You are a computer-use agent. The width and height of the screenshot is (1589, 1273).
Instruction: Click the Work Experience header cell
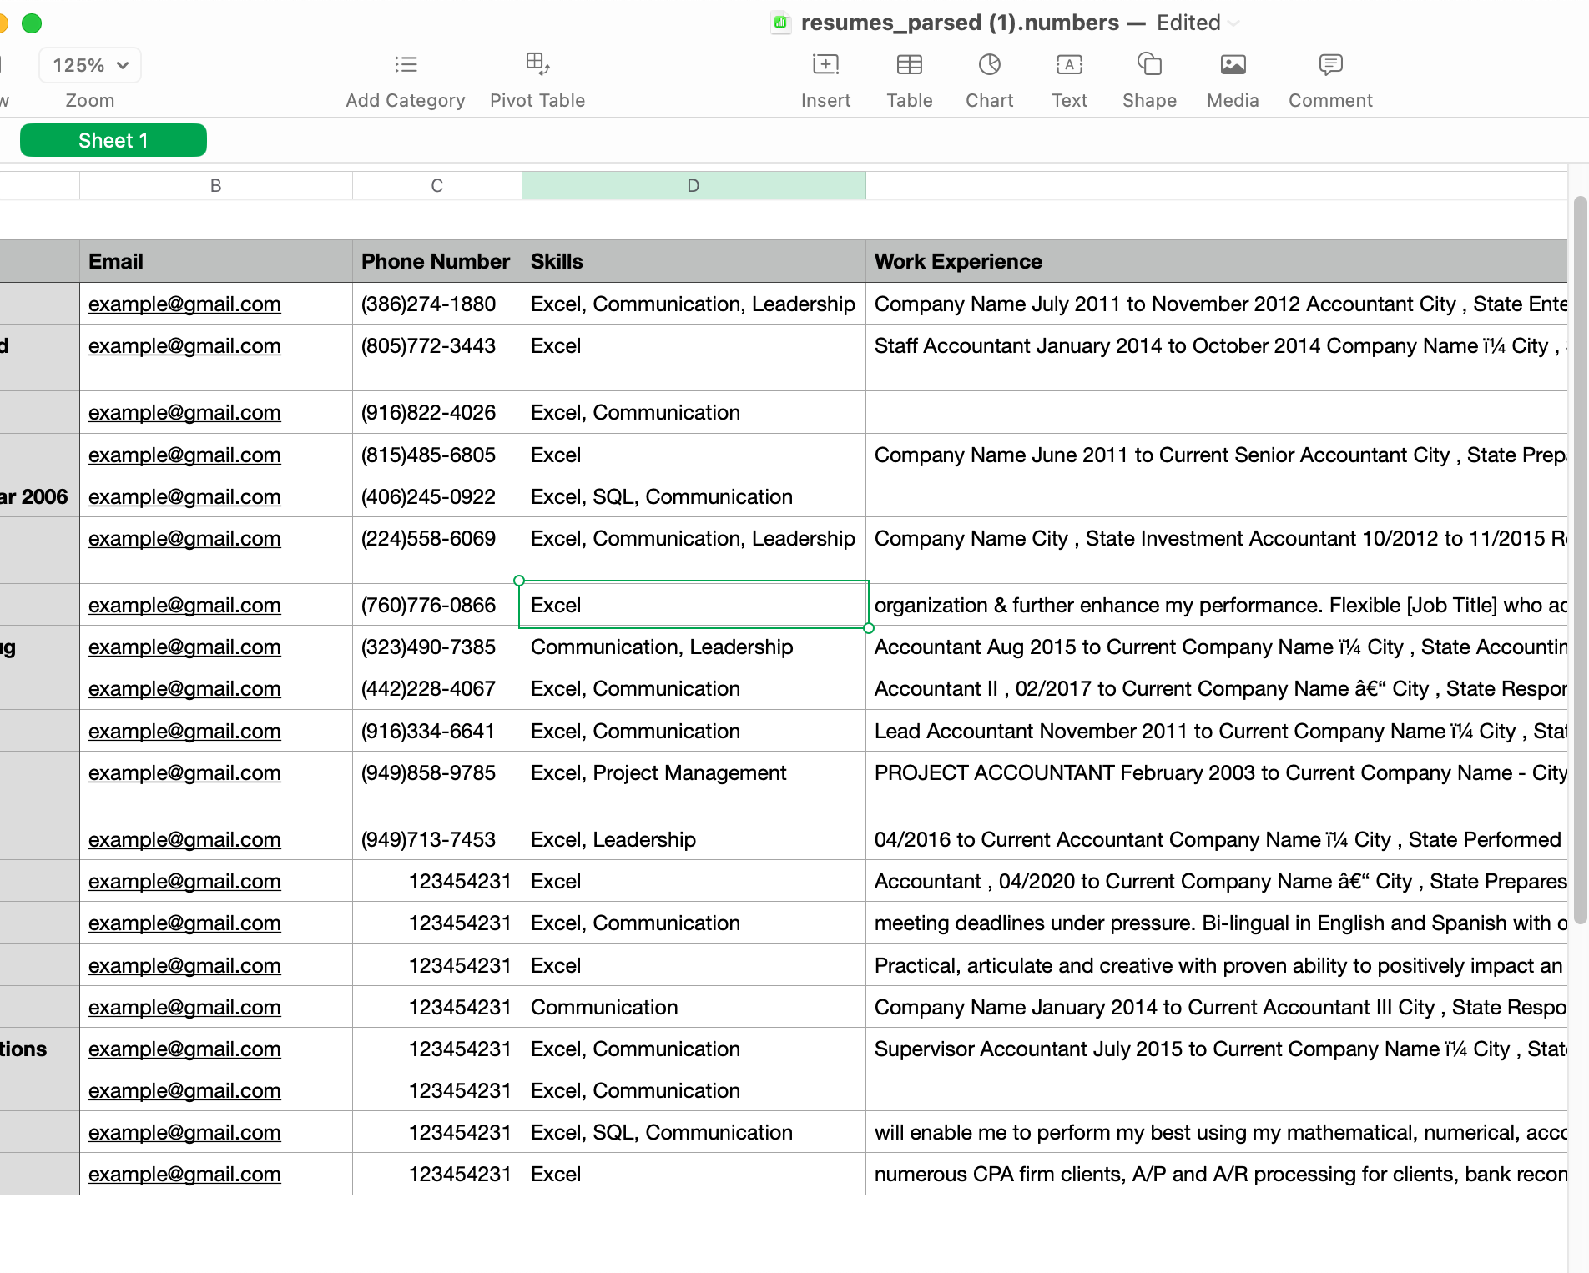pos(1216,261)
